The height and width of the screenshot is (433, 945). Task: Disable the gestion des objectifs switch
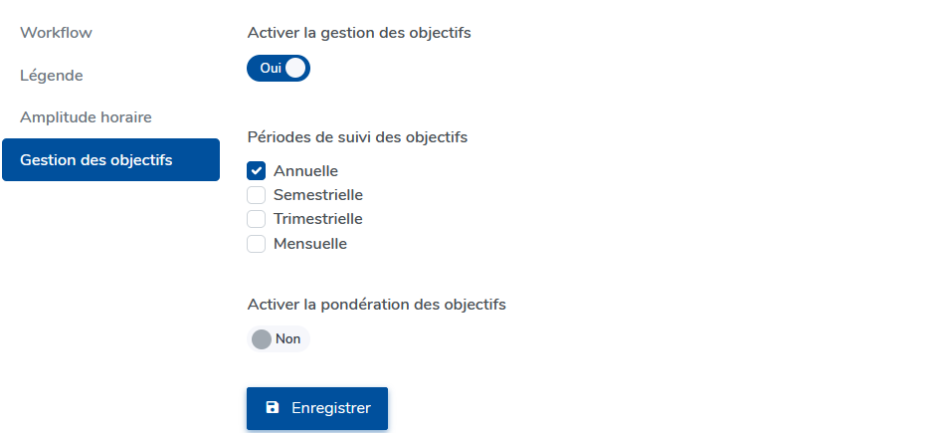[279, 68]
